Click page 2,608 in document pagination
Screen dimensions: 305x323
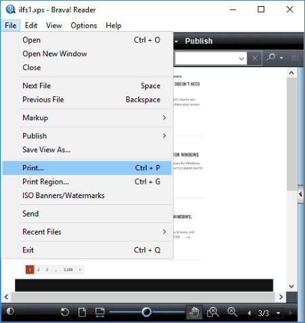click(68, 269)
